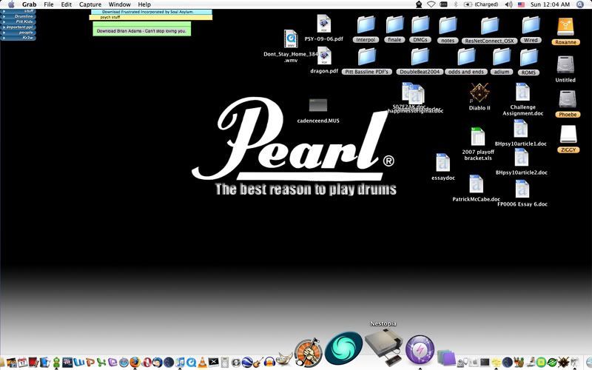Screen dimensions: 592x370
Task: Open Audacity headphones icon in the dock
Action: (x=269, y=363)
